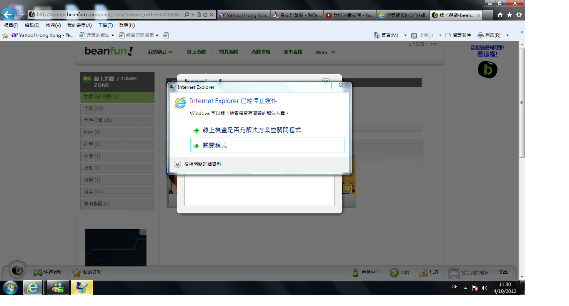Open the 工具(T) menu
This screenshot has width=569, height=306.
pyautogui.click(x=105, y=25)
